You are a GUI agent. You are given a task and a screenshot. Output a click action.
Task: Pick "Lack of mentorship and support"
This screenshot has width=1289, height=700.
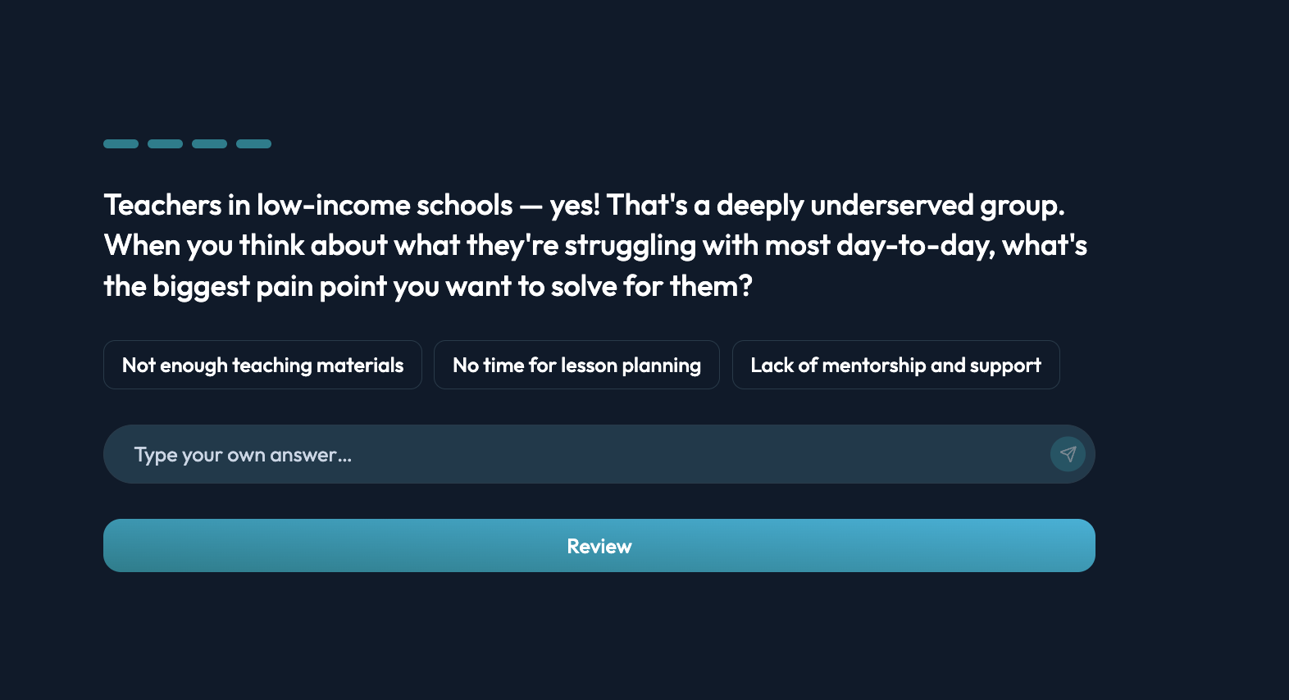895,365
